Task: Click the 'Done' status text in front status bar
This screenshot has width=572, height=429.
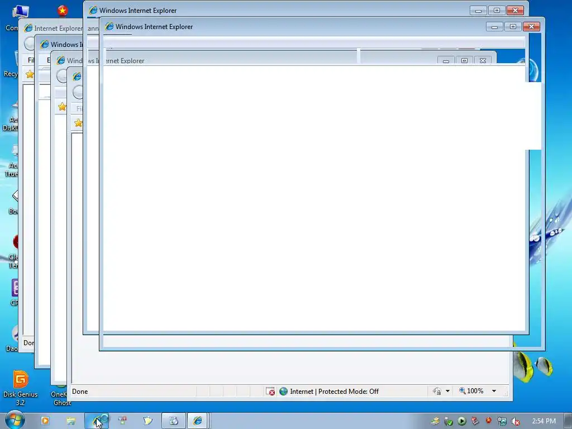Action: [80, 392]
